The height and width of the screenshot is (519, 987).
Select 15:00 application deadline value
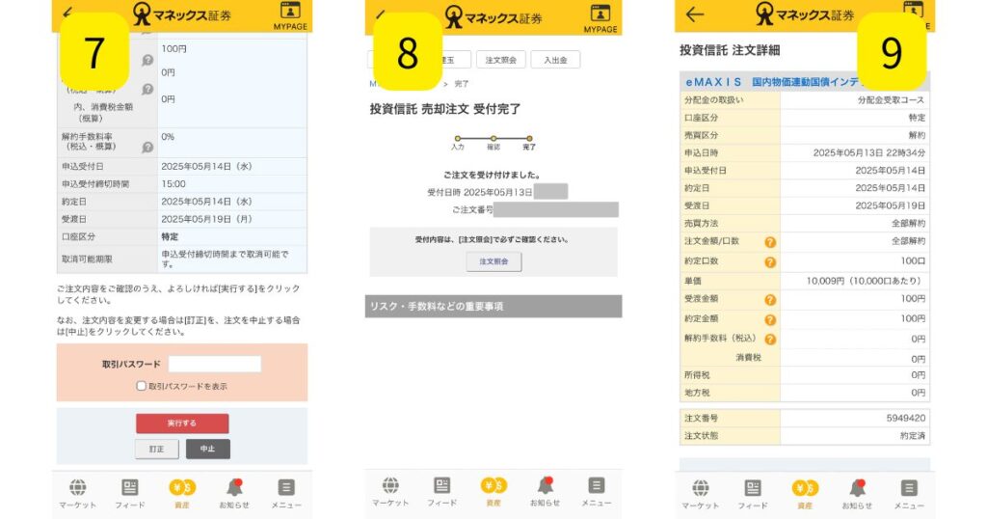(173, 184)
